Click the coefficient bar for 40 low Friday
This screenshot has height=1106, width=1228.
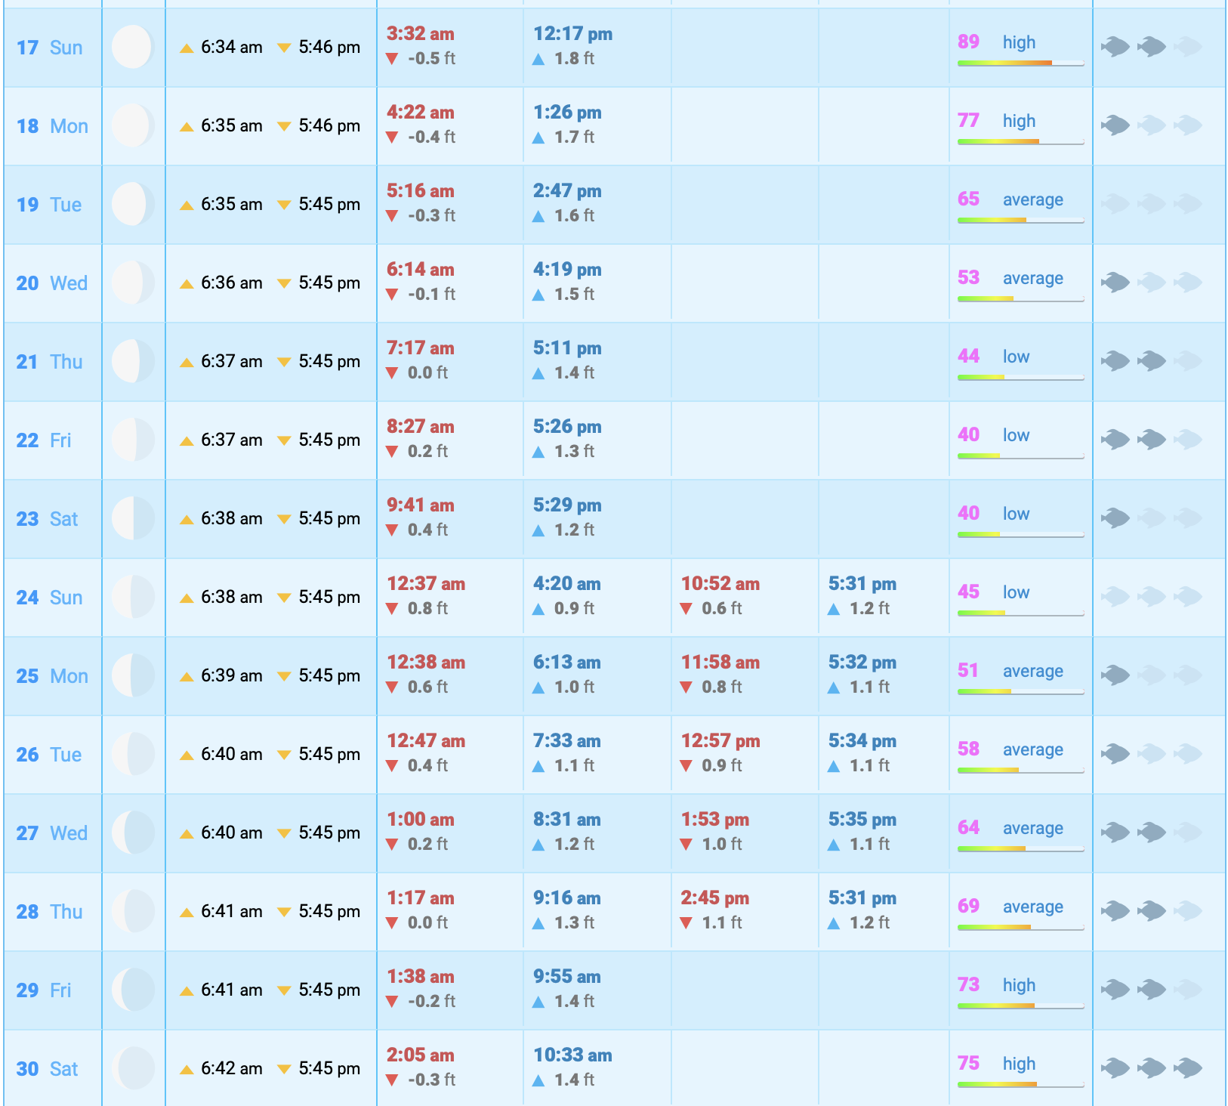[x=1020, y=456]
